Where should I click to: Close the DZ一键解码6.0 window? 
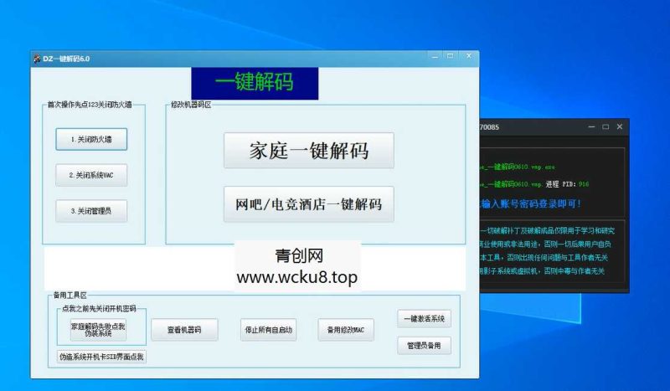469,56
